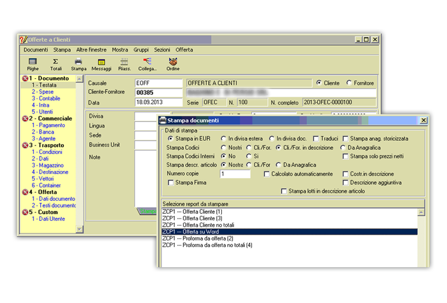Check the Stampa Firma option
Viewport: 447px width, 303px height.
pos(171,183)
